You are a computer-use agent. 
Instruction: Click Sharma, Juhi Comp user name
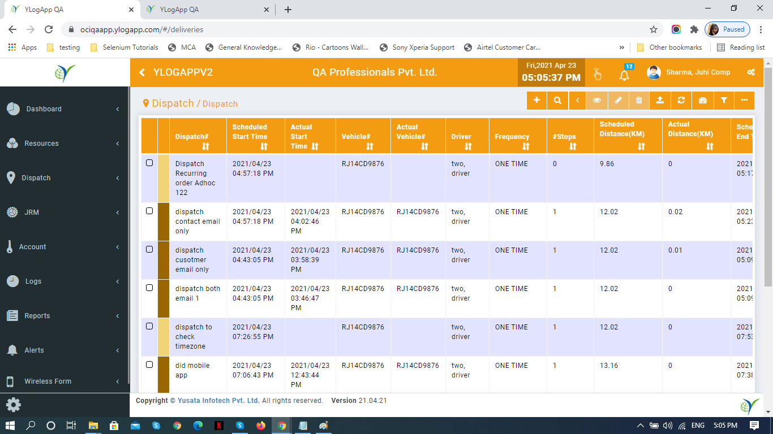tap(698, 72)
